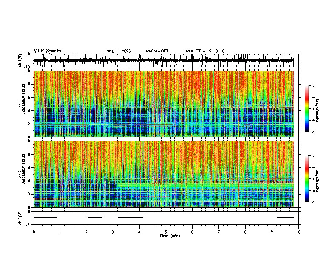Click the "Aug.1 , 2026" date label

pos(118,51)
